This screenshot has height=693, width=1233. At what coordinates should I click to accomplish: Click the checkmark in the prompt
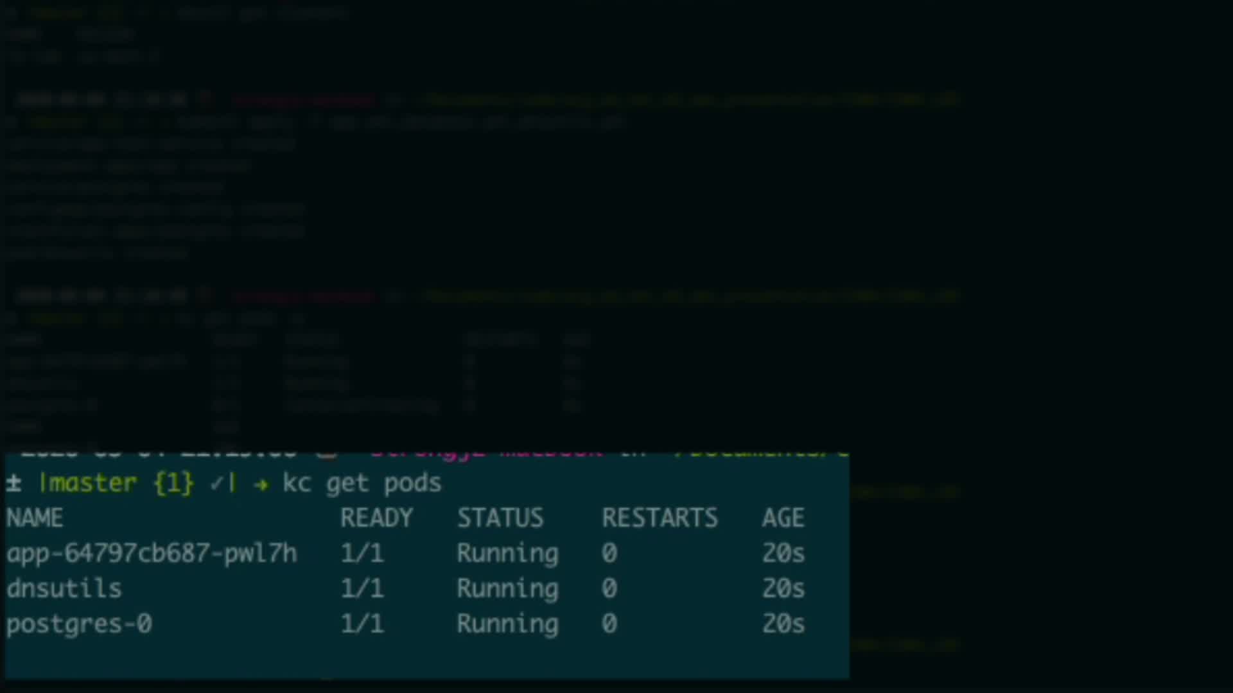coord(218,484)
